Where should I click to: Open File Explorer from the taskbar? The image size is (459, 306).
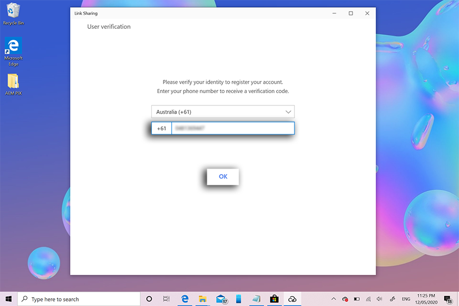coord(202,299)
